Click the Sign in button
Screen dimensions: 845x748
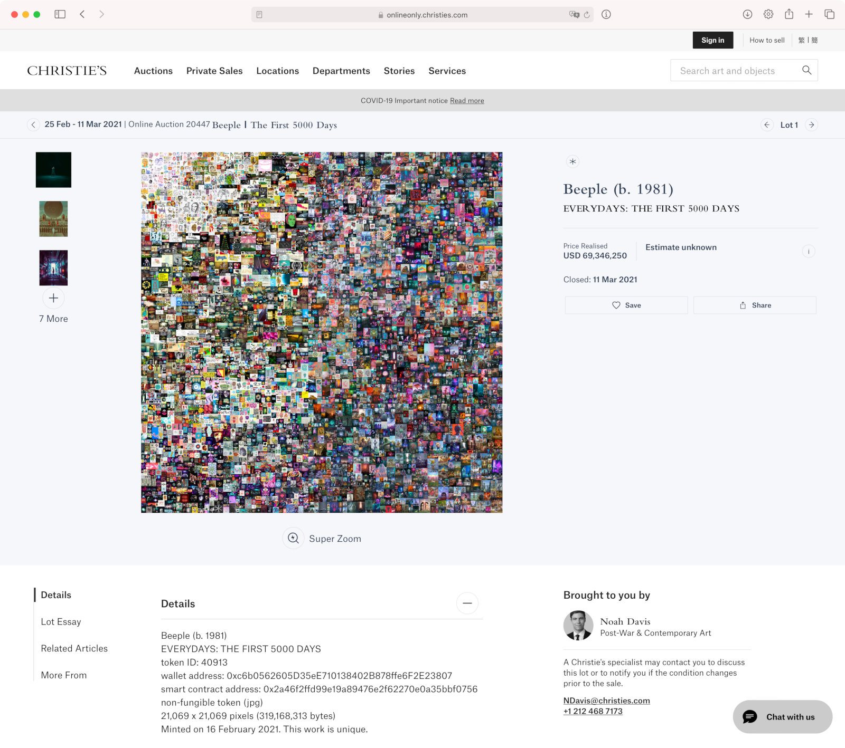[713, 40]
